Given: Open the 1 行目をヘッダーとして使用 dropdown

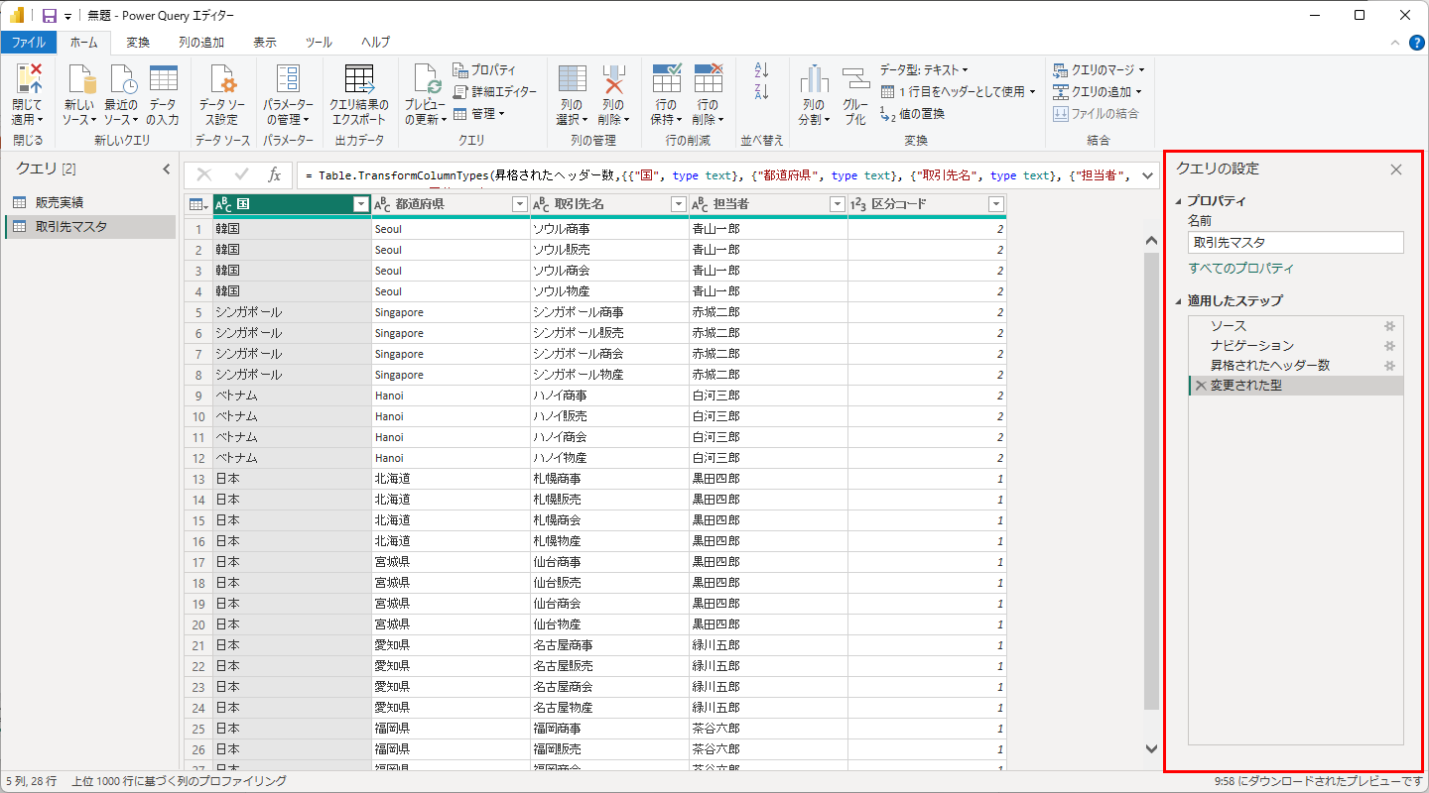Looking at the screenshot, I should (959, 92).
